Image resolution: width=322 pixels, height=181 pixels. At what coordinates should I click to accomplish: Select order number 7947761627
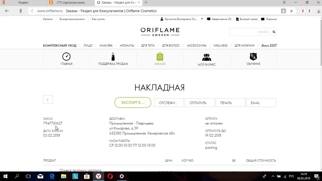[x=53, y=123]
